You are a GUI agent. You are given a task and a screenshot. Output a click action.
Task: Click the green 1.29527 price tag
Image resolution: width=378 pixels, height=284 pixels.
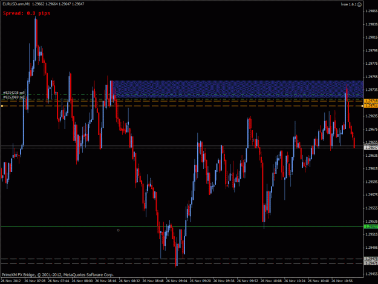point(371,226)
